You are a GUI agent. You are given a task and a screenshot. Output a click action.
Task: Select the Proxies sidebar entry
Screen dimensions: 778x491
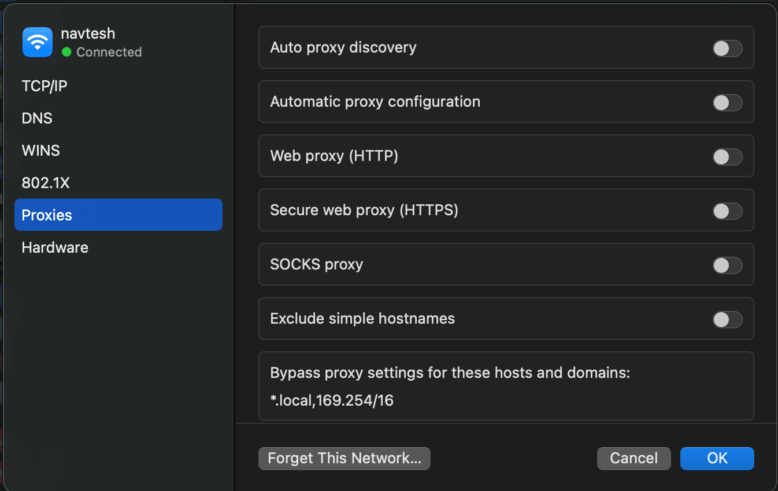pos(46,215)
